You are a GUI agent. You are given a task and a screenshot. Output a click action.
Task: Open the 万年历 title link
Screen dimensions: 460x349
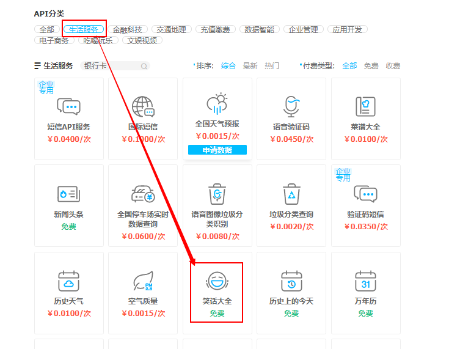pos(365,301)
